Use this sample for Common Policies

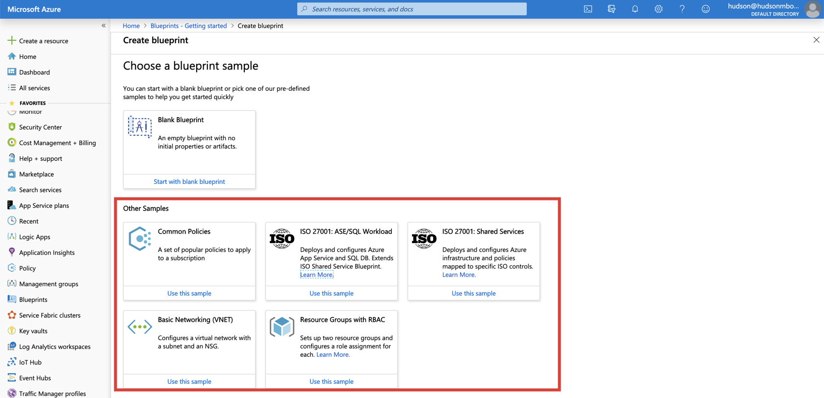[x=189, y=293]
